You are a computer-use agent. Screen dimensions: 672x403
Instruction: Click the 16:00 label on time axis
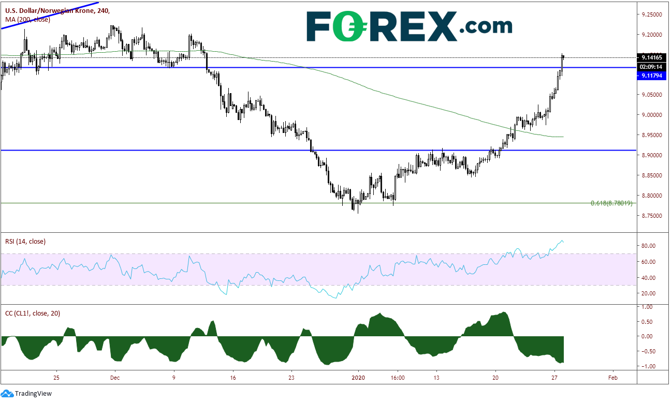click(397, 377)
